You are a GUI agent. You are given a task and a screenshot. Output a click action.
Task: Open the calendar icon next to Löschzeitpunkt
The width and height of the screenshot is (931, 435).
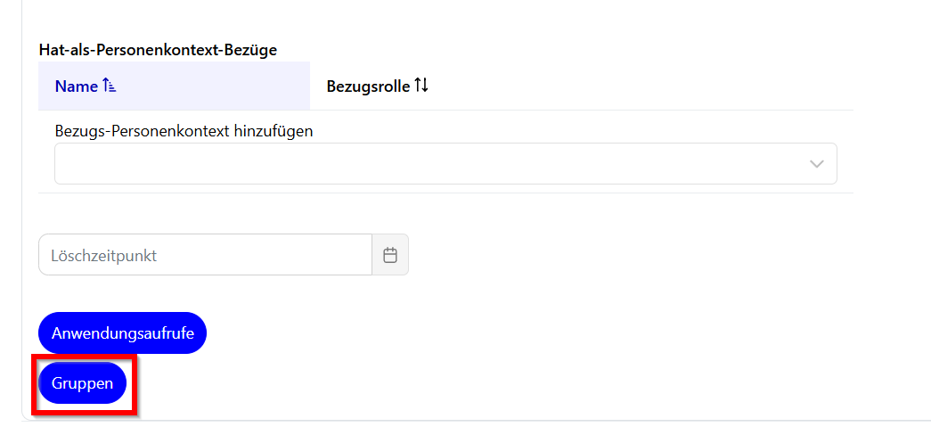click(x=389, y=255)
